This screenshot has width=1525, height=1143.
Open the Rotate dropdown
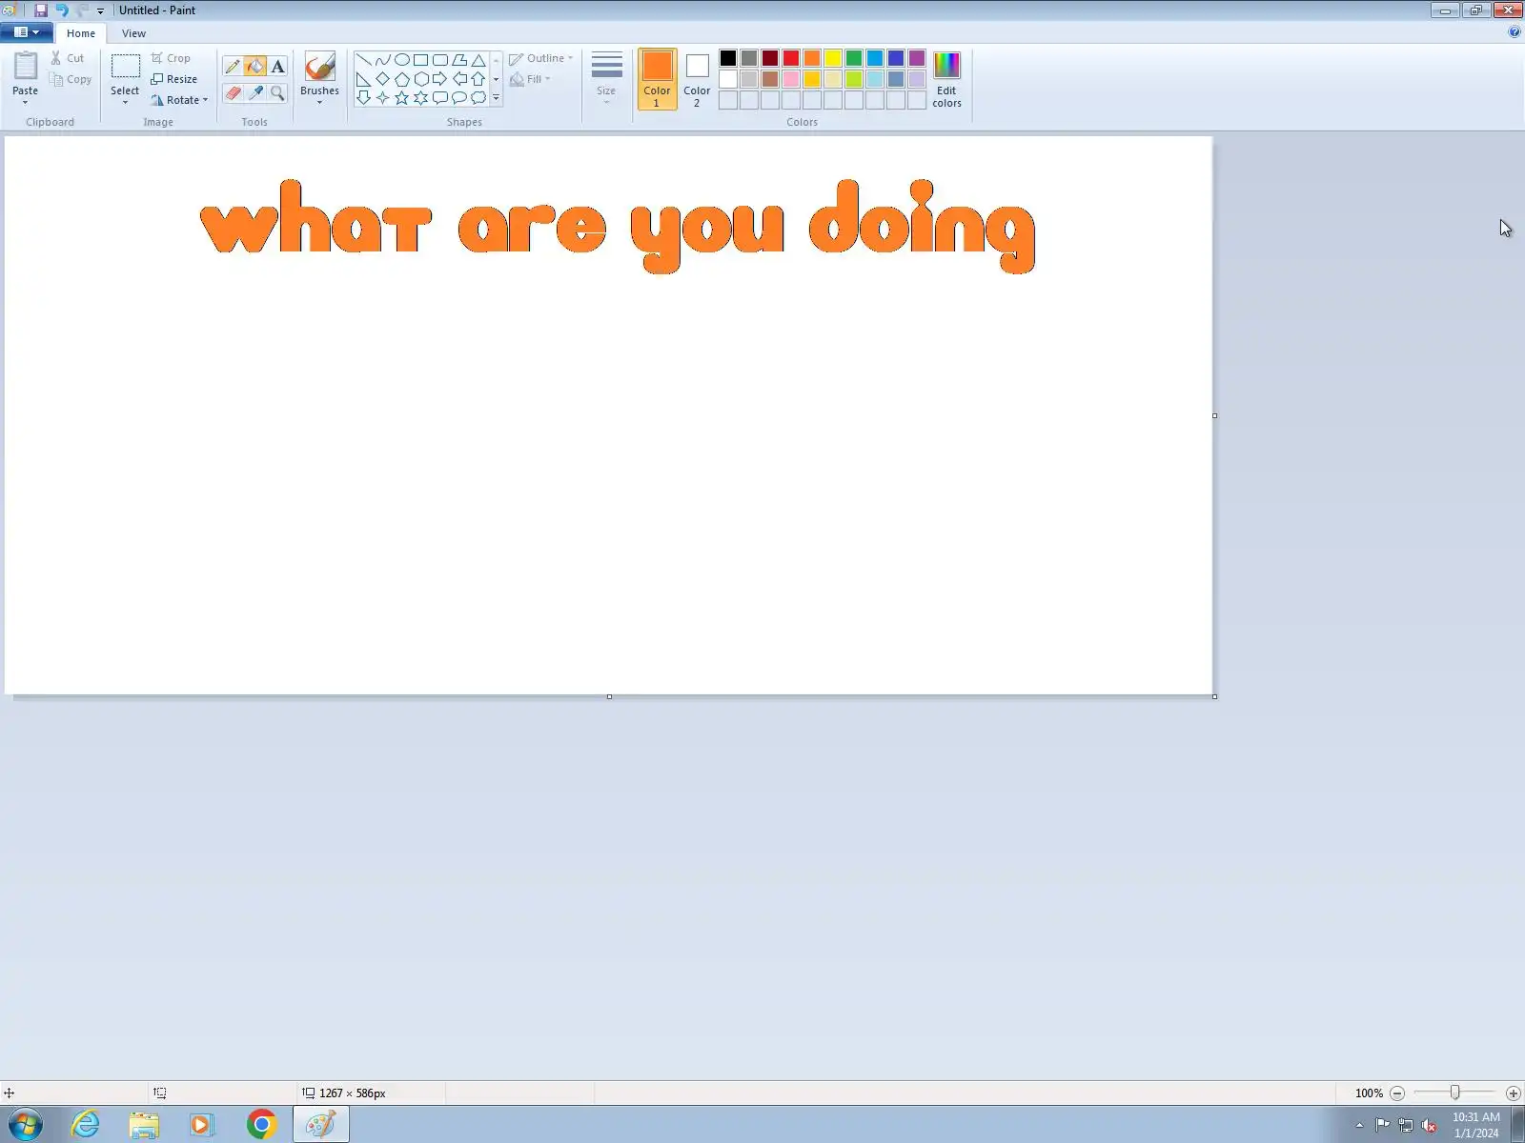(x=179, y=100)
